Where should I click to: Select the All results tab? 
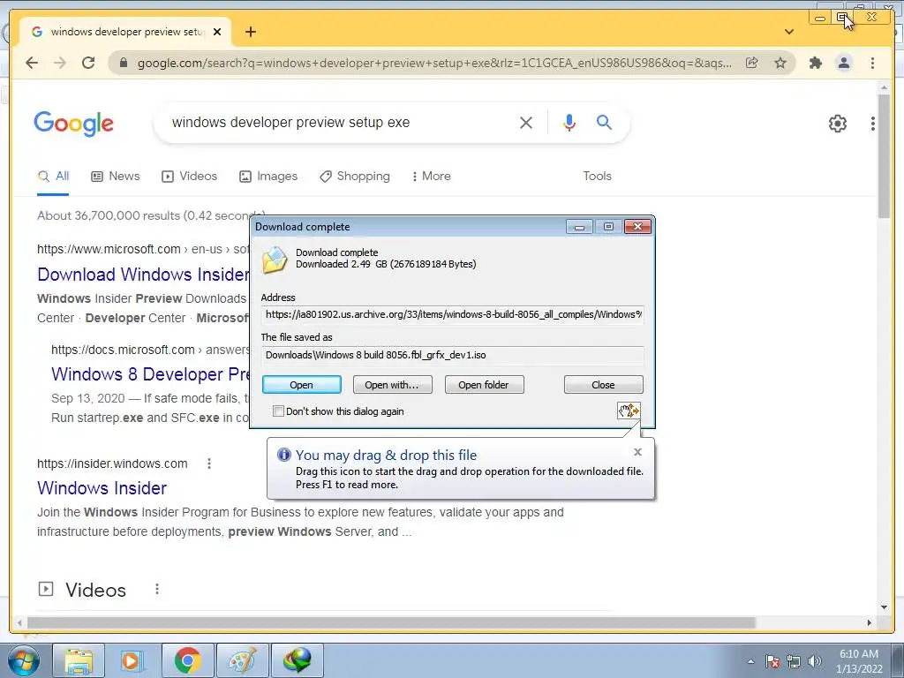53,177
